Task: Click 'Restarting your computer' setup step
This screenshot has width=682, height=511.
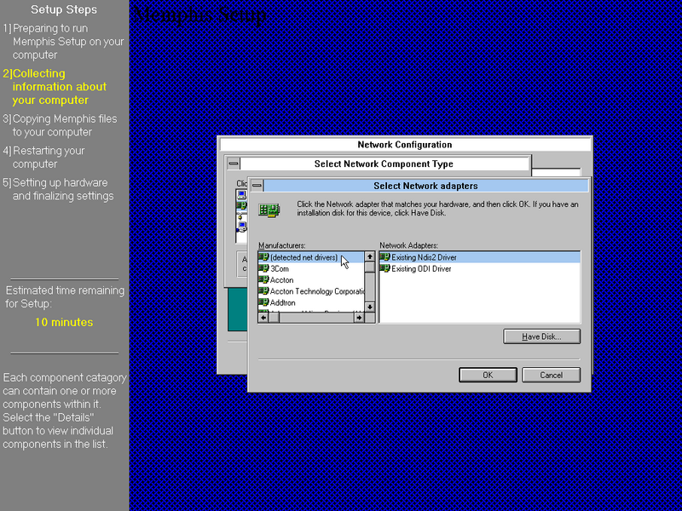Action: click(44, 158)
